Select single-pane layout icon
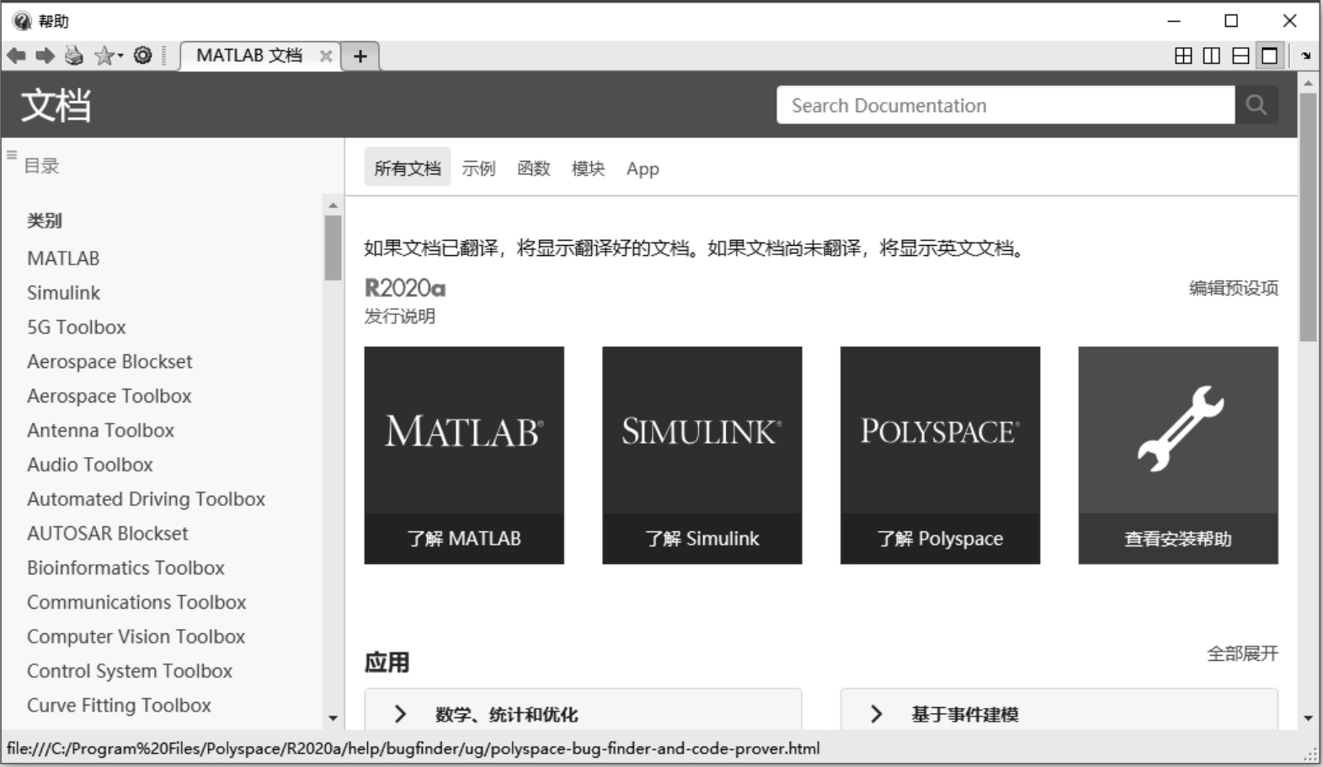The height and width of the screenshot is (767, 1323). (1269, 56)
